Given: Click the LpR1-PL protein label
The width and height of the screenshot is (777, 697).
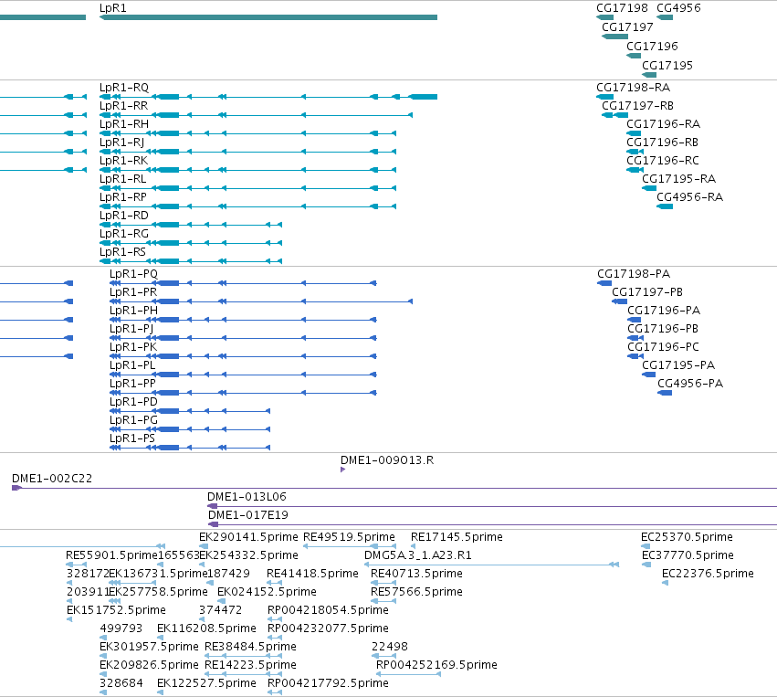Looking at the screenshot, I should pos(132,365).
